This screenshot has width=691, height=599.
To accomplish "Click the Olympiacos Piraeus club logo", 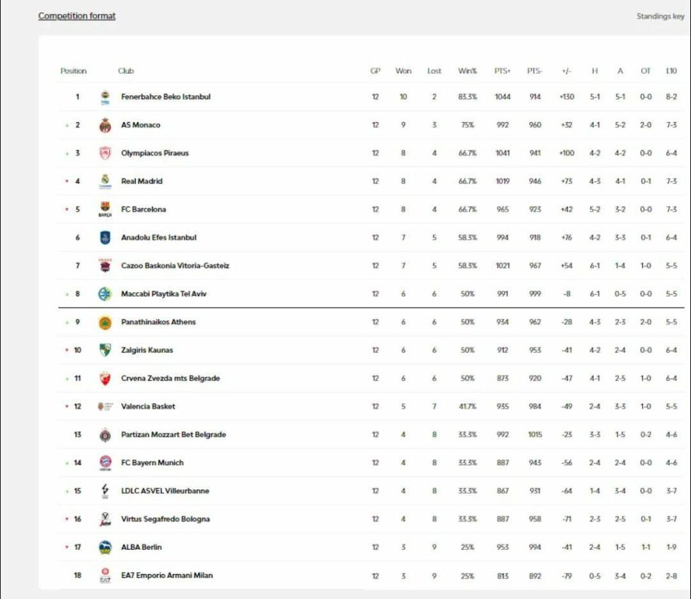I will (105, 154).
